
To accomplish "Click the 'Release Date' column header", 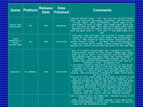I will tap(46, 10).
